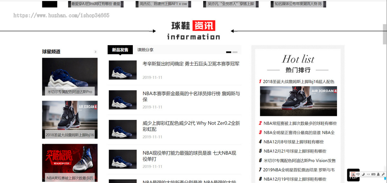This screenshot has width=387, height=183.
Task: Click the vertical scrollbar thumb on right edge
Action: tap(384, 34)
